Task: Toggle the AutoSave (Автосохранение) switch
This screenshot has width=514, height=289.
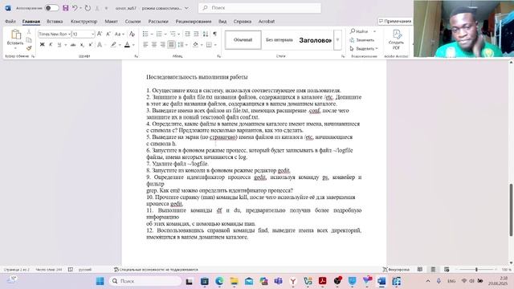Action: pyautogui.click(x=51, y=8)
